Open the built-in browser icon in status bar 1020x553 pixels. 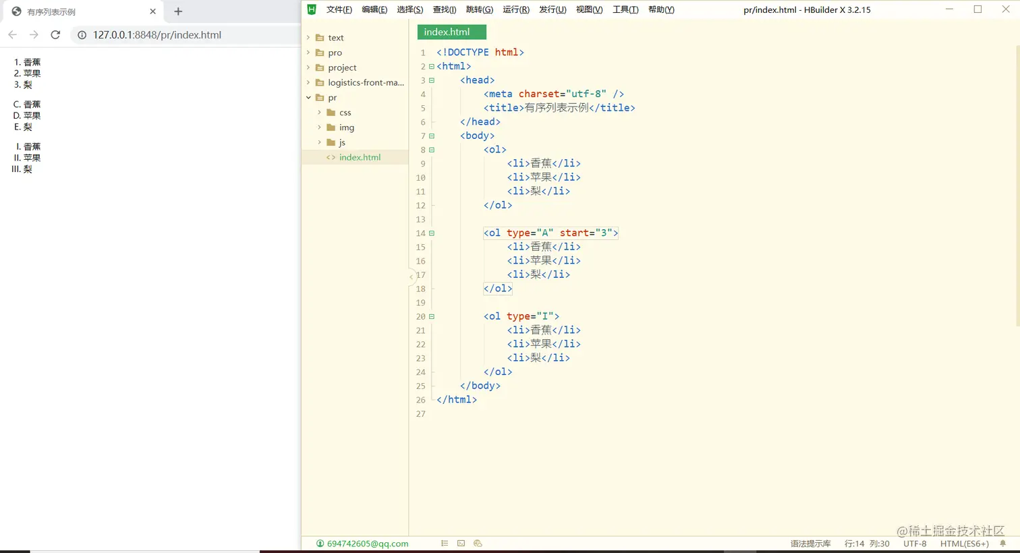478,544
